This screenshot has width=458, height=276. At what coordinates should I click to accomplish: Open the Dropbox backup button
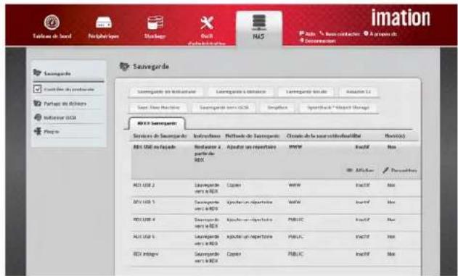pos(277,107)
